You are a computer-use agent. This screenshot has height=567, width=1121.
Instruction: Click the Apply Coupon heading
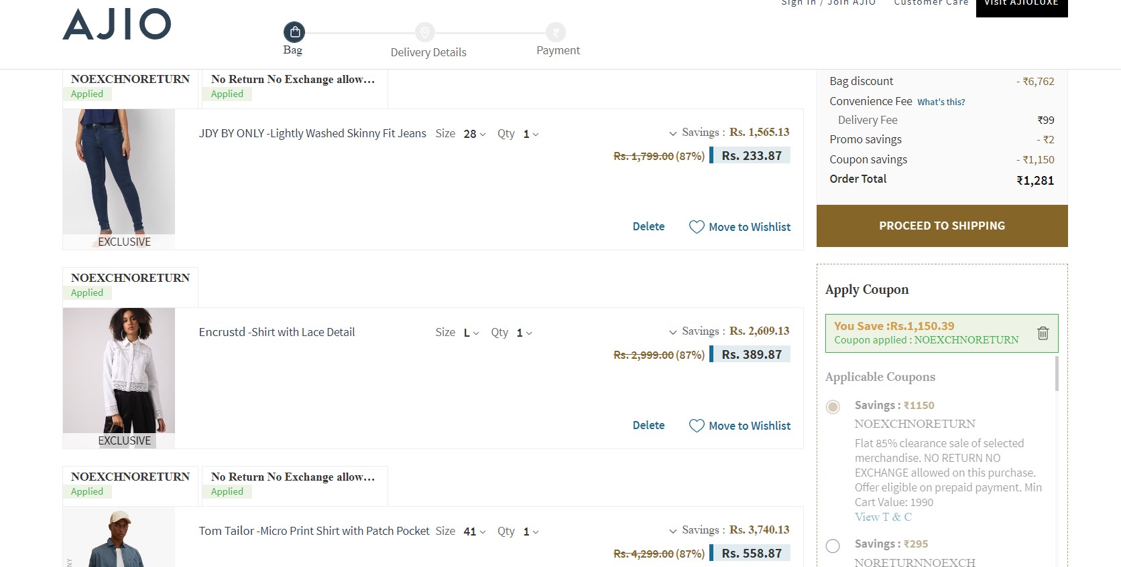click(867, 290)
